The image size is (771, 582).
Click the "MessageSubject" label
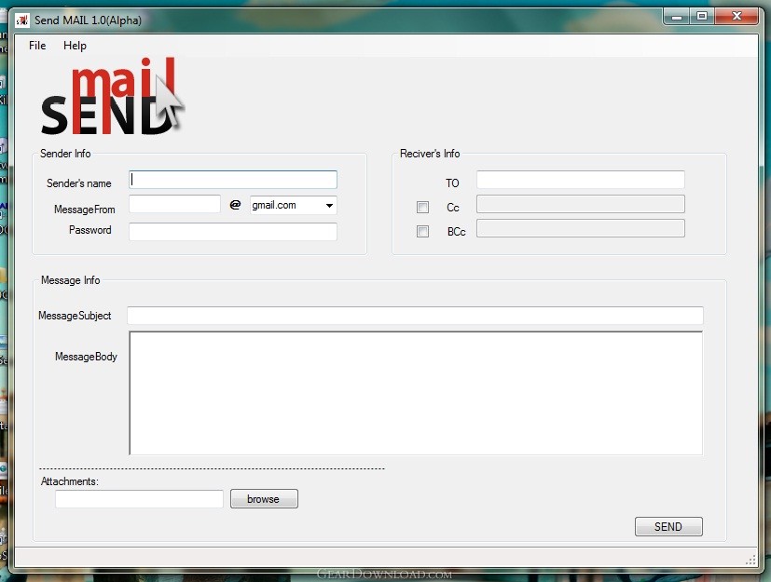(75, 316)
